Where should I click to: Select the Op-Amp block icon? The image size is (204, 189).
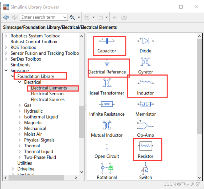pyautogui.click(x=145, y=125)
